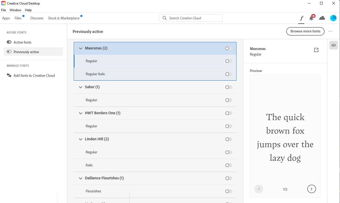Open the Help menu
Screen dimensions: 340x203
tap(28, 10)
